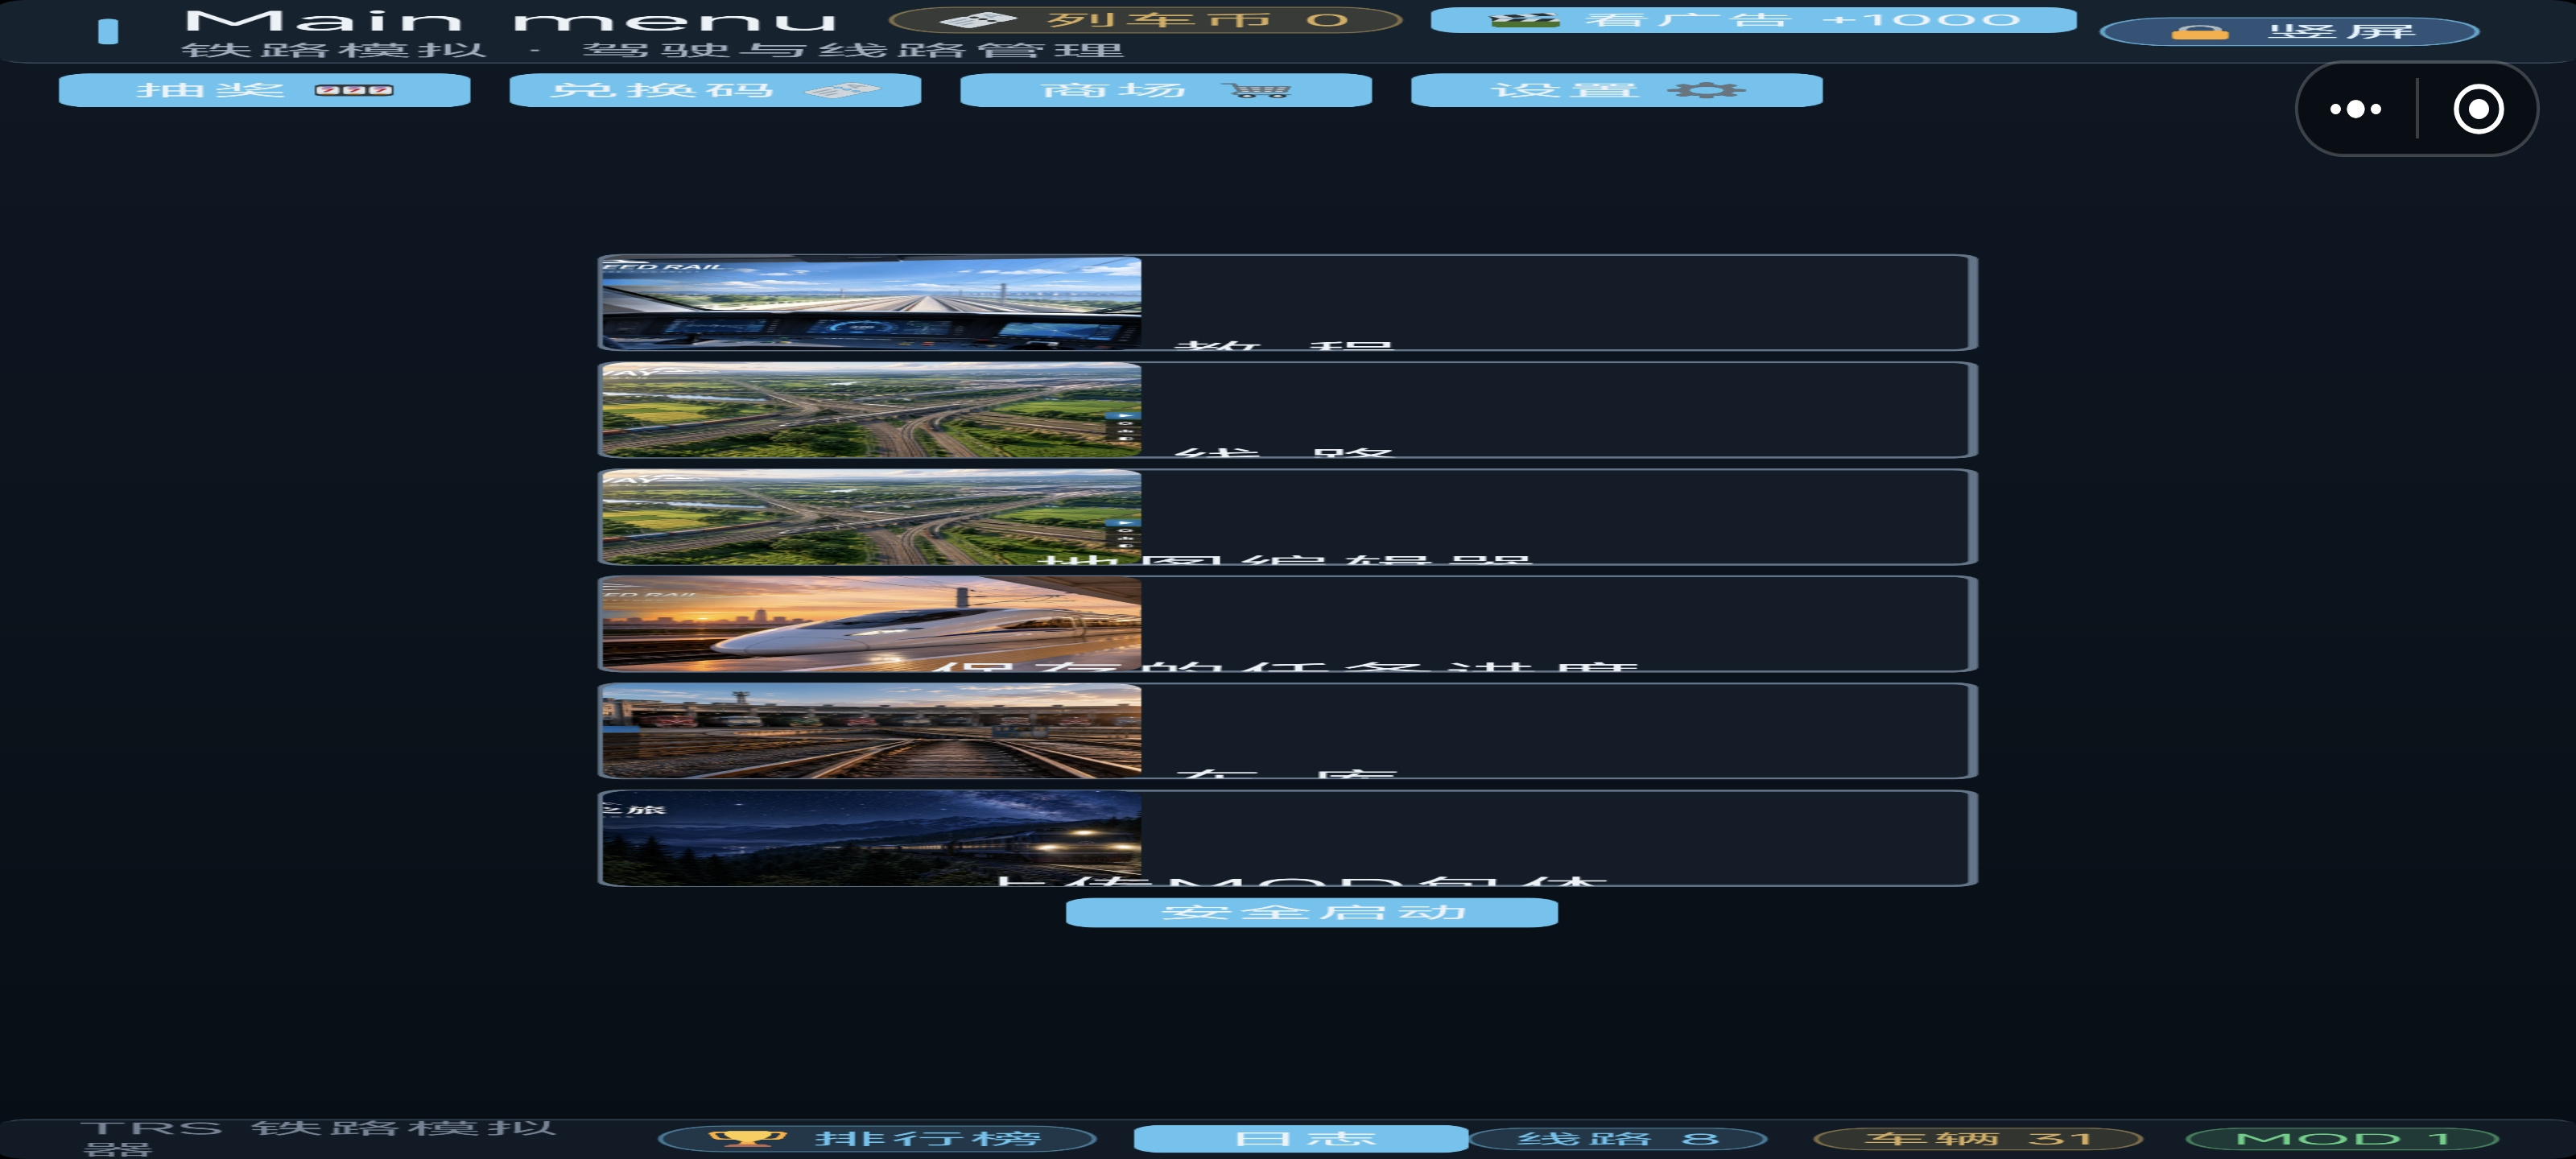Viewport: 2576px width, 1159px height.
Task: Open the map editor card
Action: 1287,517
